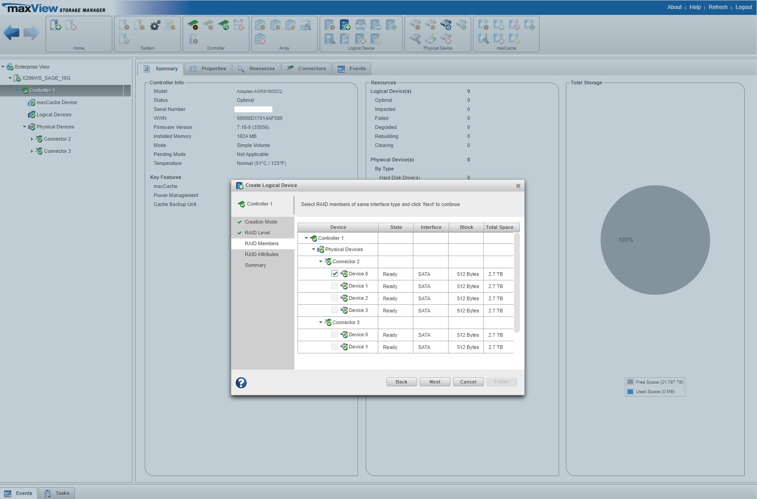Check Connector 3 Device 0 checkbox
Screen dimensions: 757x499
[x=335, y=334]
